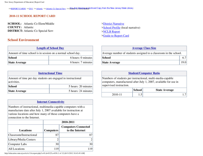Open the Instructional Time heading link
203x156 pixels.
pyautogui.click(x=50, y=73)
